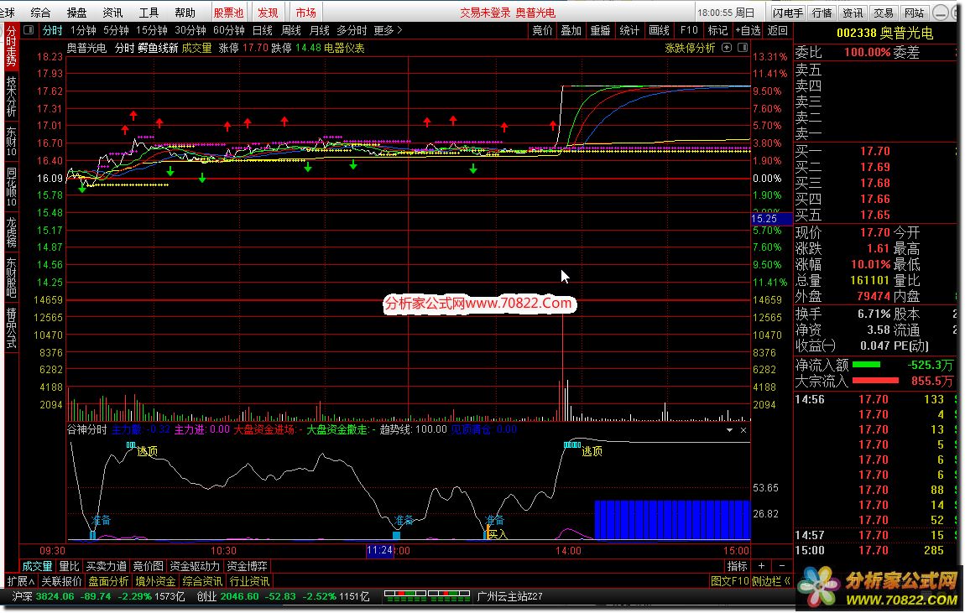The image size is (965, 613).
Task: Click the 返回 button
Action: click(x=777, y=30)
